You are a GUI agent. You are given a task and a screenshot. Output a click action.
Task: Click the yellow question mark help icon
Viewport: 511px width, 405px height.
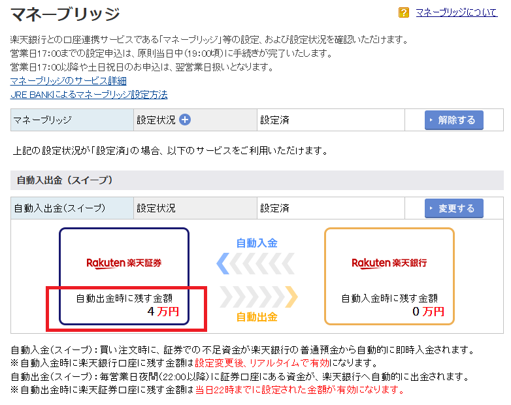coord(403,12)
